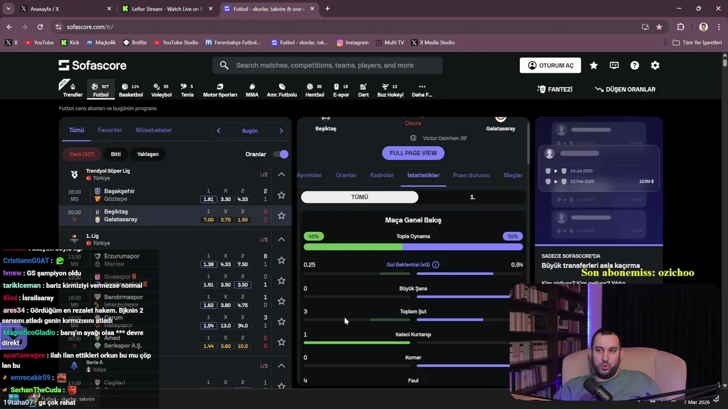Click Gol Beklentisi info icon
Screen dimensions: 728x409
pos(436,265)
